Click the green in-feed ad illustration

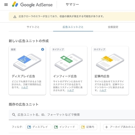pyautogui.click(x=69, y=62)
